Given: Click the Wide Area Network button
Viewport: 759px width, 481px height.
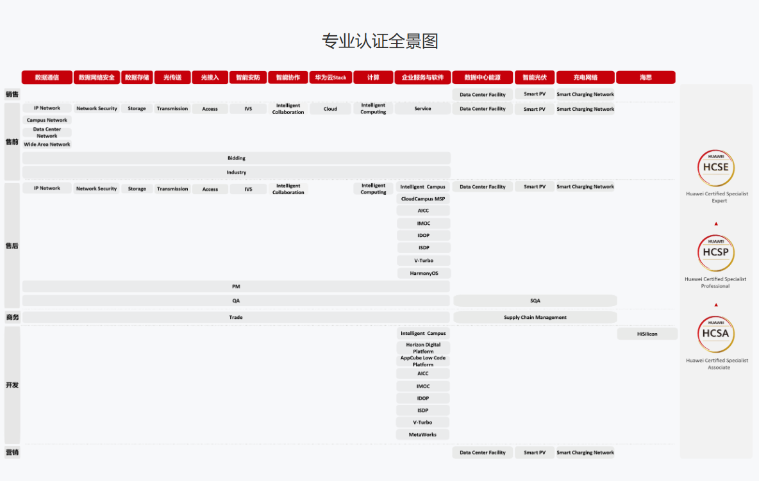Looking at the screenshot, I should pyautogui.click(x=47, y=144).
